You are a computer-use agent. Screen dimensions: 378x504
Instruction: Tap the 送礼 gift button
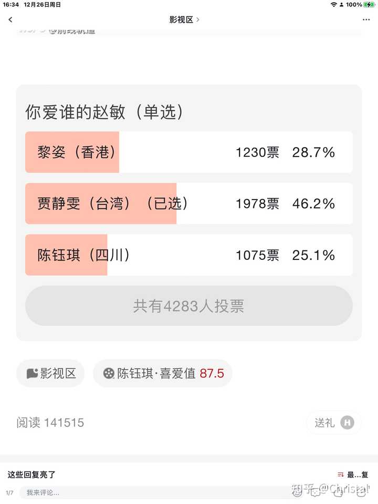click(324, 423)
